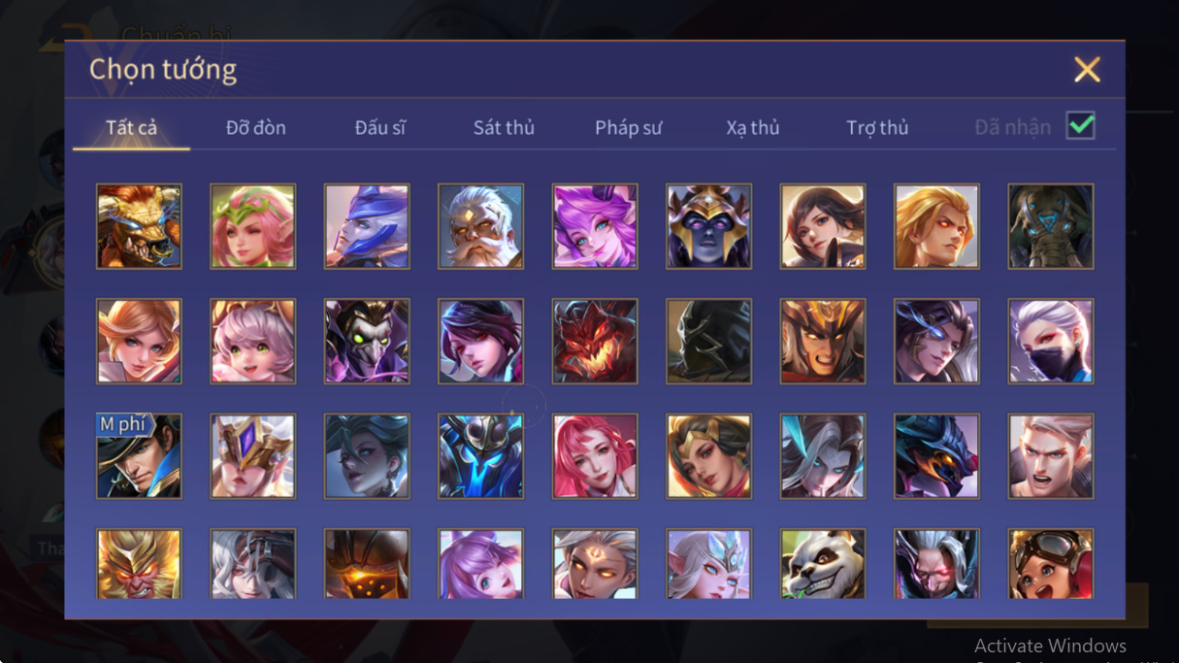Image resolution: width=1179 pixels, height=663 pixels.
Task: Open the Sát thủ tab
Action: pyautogui.click(x=504, y=127)
